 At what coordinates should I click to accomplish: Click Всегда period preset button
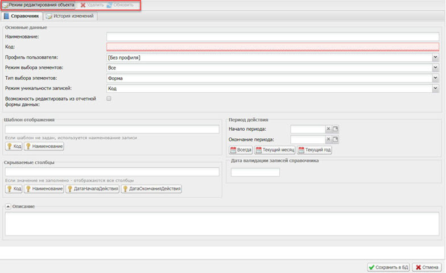pyautogui.click(x=241, y=150)
